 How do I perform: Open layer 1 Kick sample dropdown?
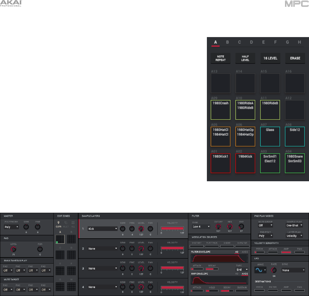pyautogui.click(x=102, y=229)
